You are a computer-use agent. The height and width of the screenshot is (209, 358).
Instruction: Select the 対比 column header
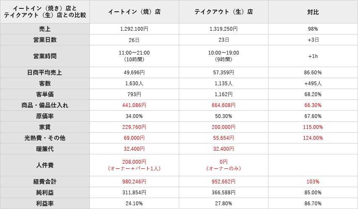click(x=313, y=12)
